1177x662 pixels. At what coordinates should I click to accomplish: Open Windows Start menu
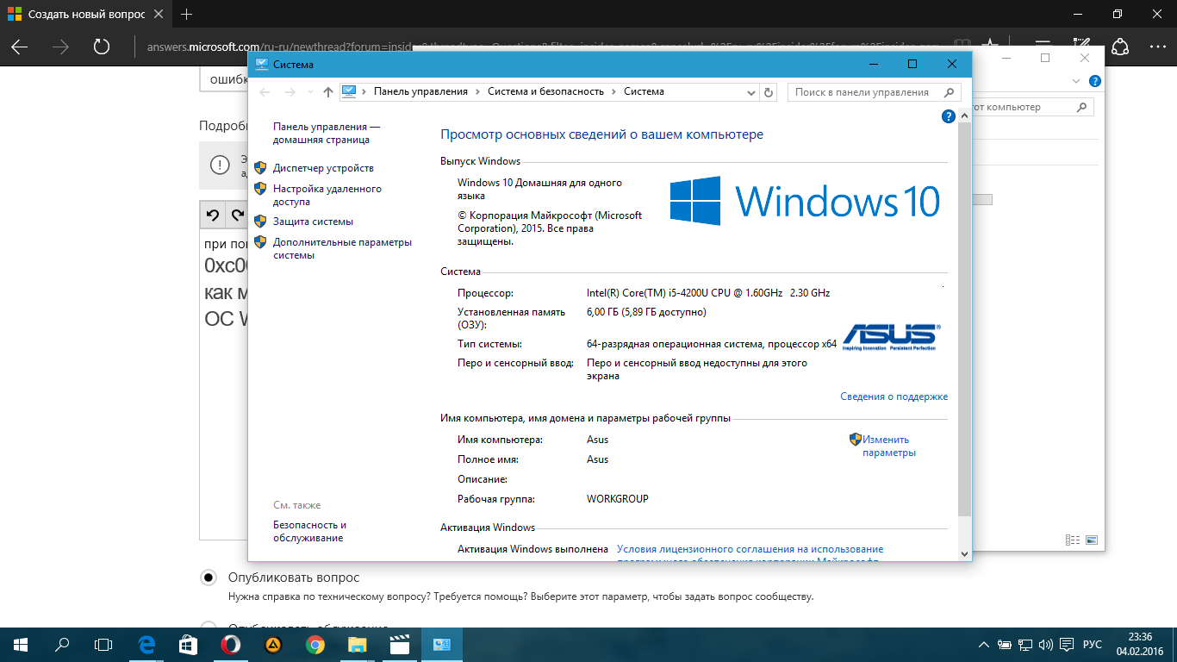[x=21, y=644]
